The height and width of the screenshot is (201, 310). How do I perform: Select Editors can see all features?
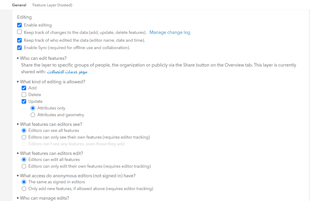[x=24, y=131]
